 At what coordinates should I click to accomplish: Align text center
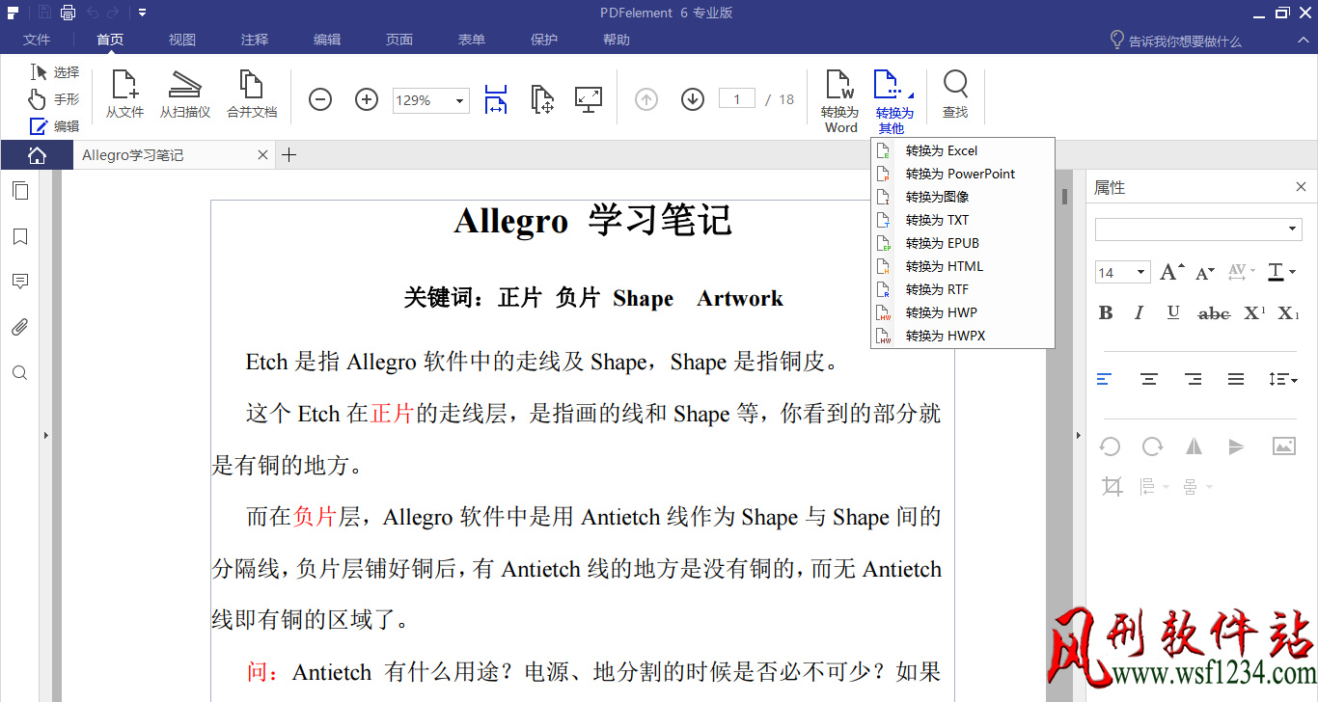[x=1148, y=379]
